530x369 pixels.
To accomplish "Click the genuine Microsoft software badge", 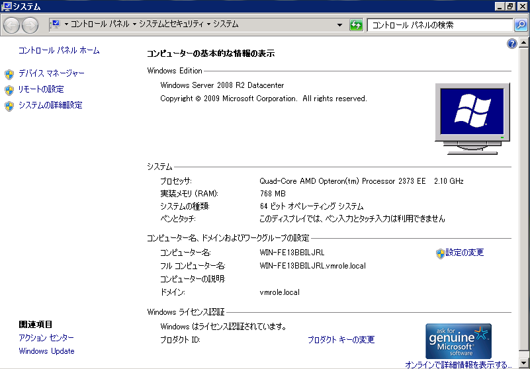I will (x=459, y=341).
